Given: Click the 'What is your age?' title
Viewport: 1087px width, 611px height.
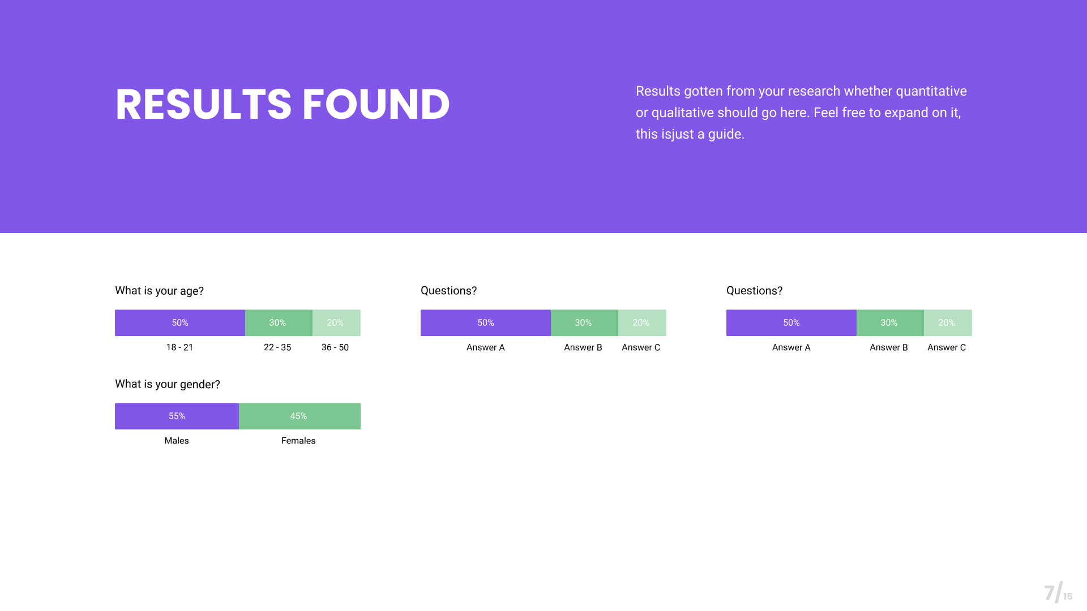Looking at the screenshot, I should 159,291.
